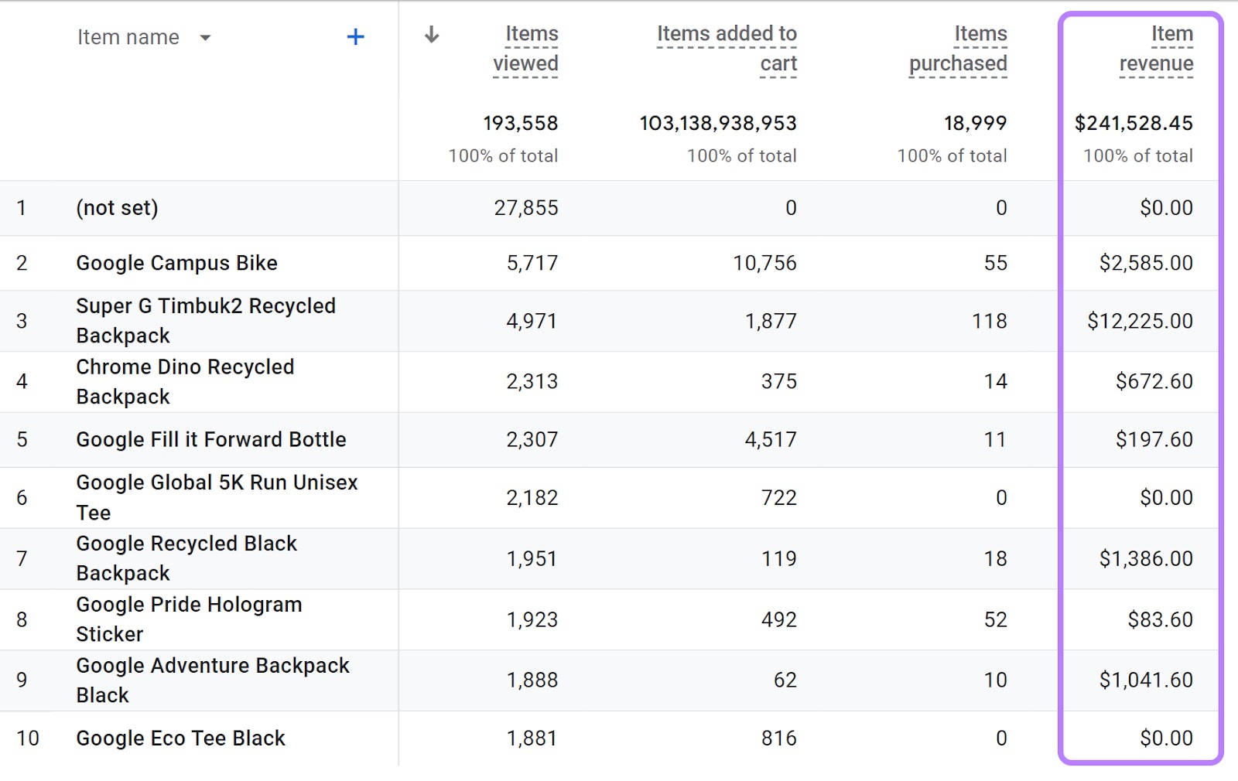Sort by Items purchased column header
Image resolution: width=1238 pixels, height=781 pixels.
point(958,49)
